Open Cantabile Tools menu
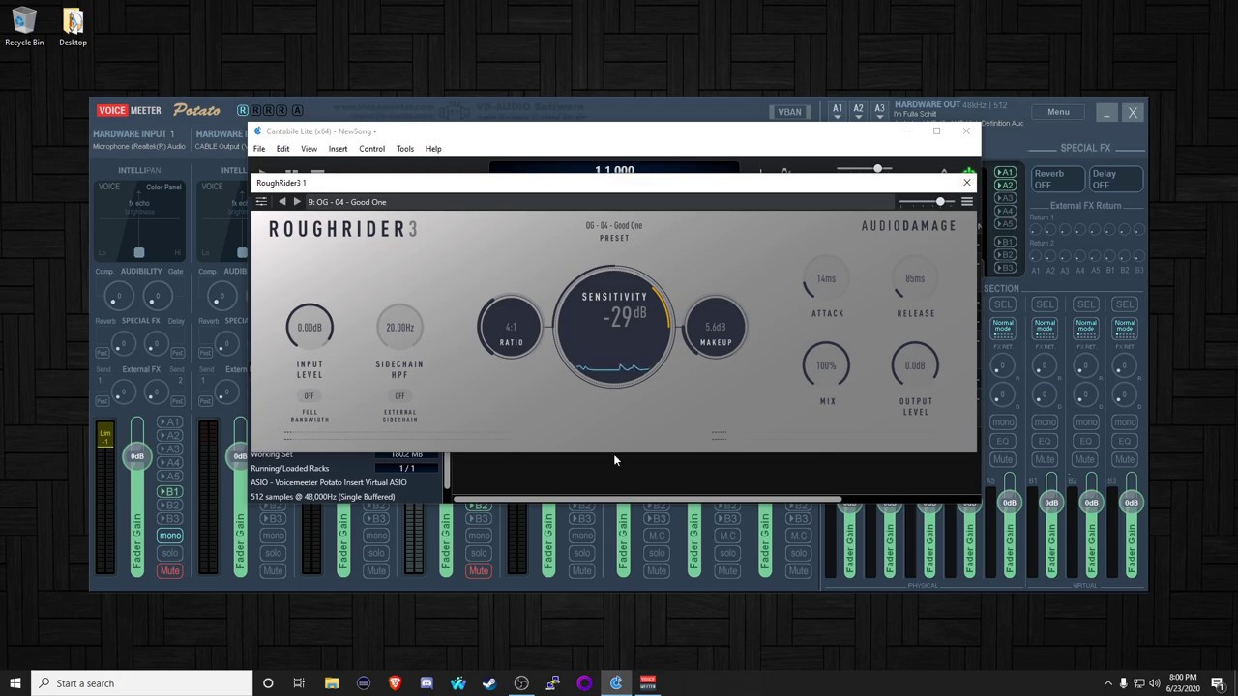 [x=404, y=149]
